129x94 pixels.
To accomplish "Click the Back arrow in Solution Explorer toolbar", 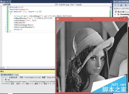I will (x=115, y=5).
